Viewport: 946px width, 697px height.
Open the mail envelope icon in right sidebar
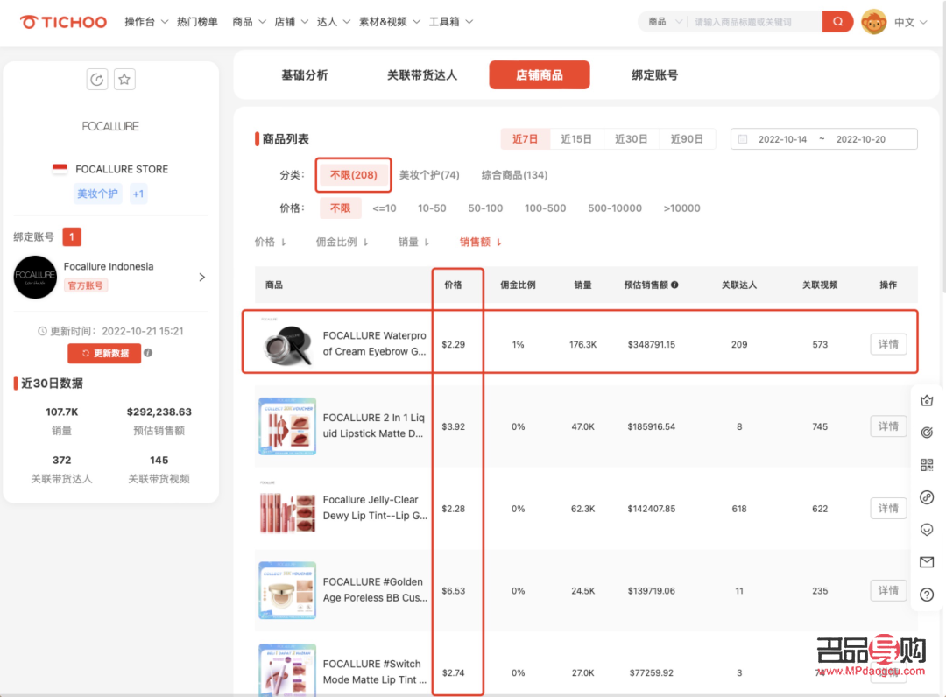click(x=927, y=562)
